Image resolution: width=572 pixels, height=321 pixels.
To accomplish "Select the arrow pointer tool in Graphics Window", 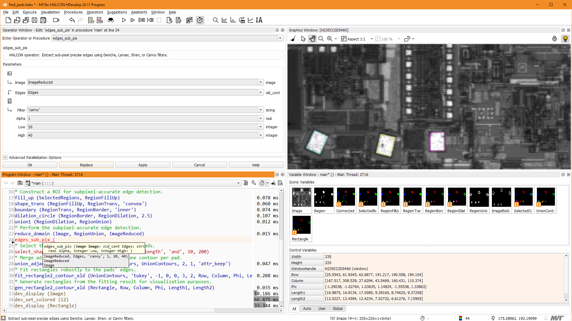I will (x=303, y=39).
